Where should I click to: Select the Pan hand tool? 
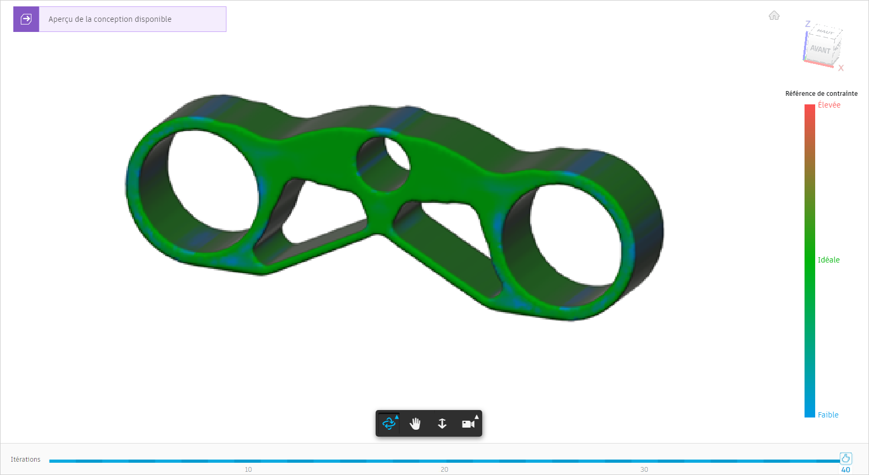pos(415,424)
